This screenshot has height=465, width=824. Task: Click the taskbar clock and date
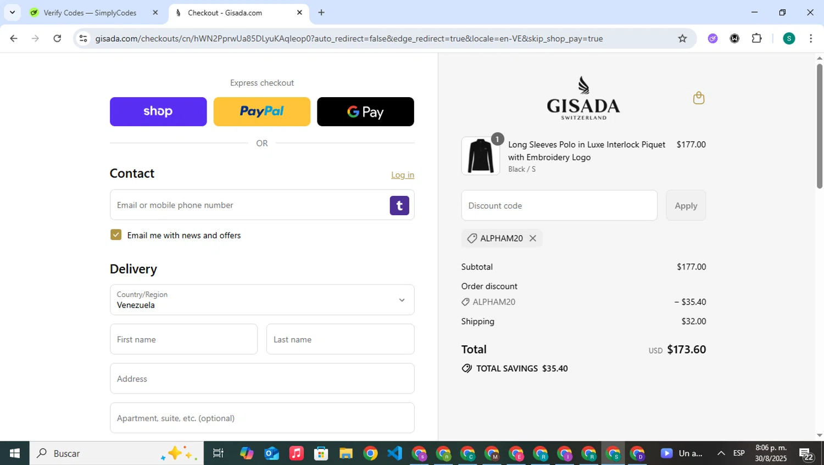pos(771,453)
